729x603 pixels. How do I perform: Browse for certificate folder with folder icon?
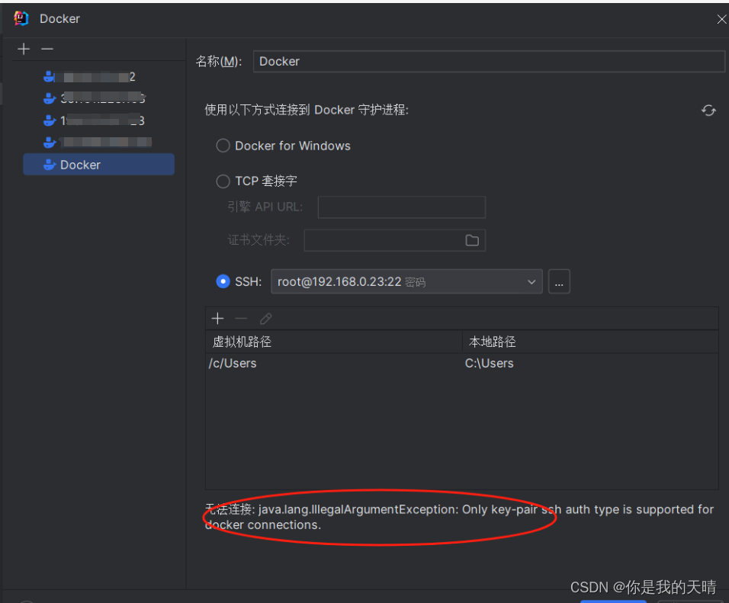(472, 240)
